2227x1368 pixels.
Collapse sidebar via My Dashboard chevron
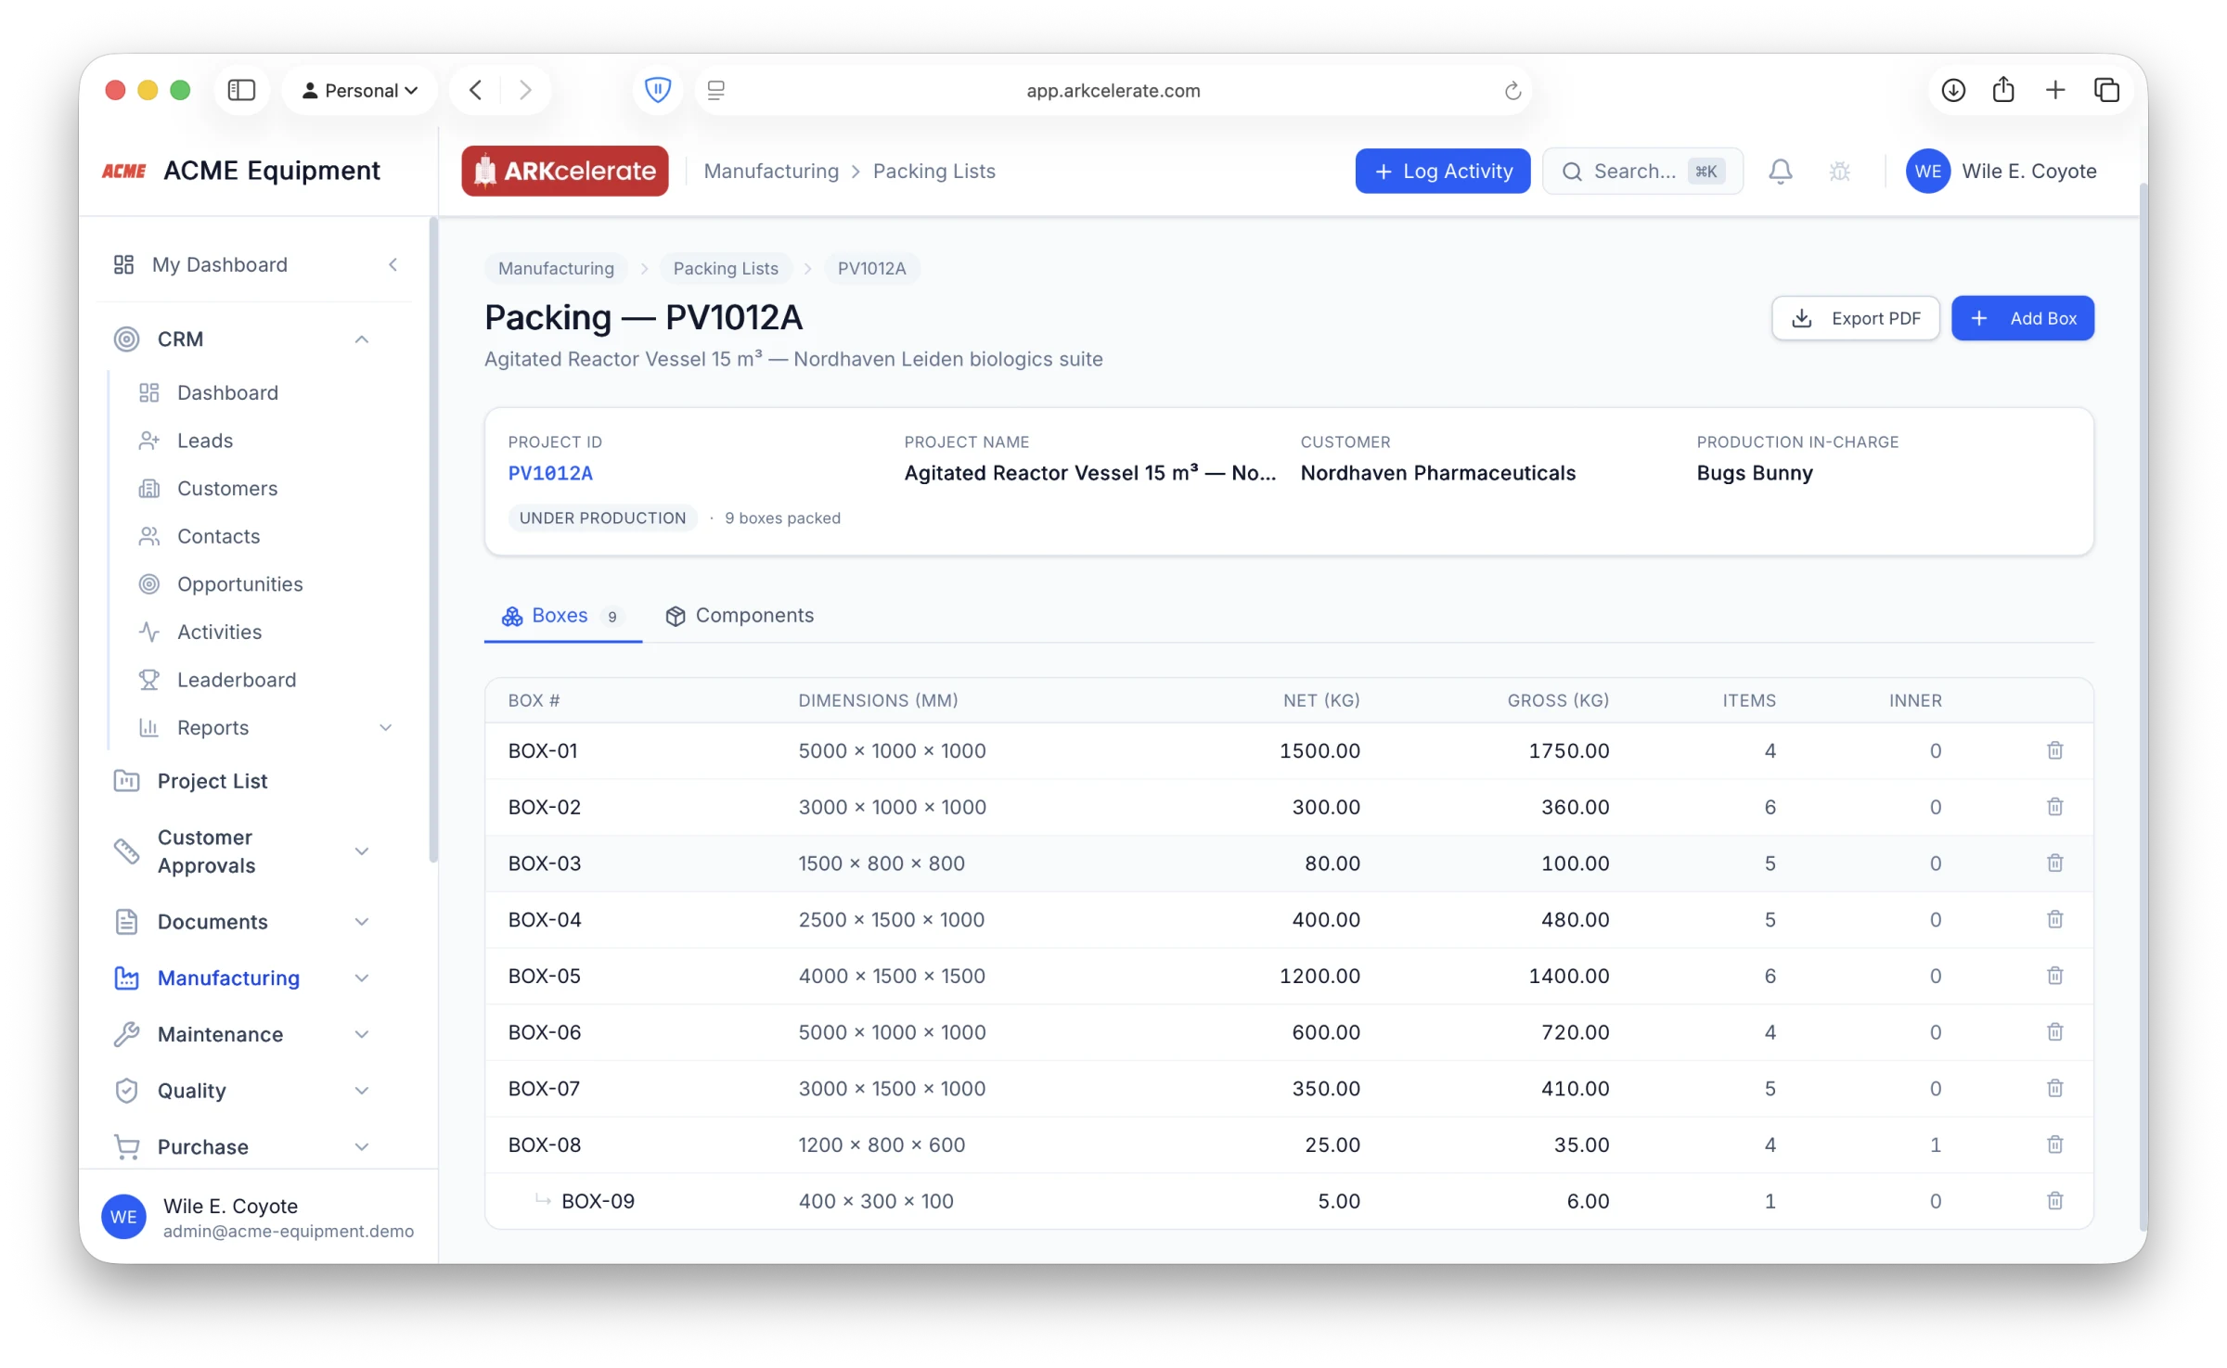393,265
